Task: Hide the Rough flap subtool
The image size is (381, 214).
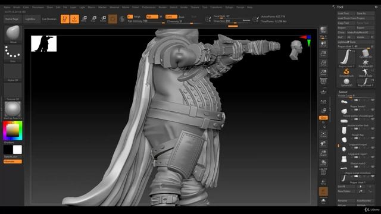Action: [x=373, y=128]
